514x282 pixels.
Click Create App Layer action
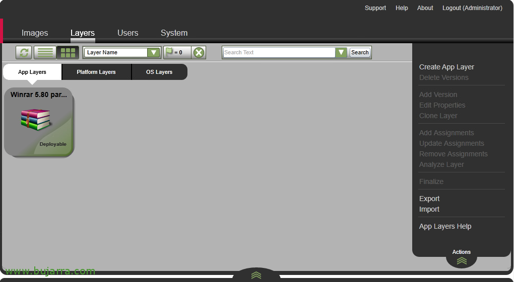point(446,67)
